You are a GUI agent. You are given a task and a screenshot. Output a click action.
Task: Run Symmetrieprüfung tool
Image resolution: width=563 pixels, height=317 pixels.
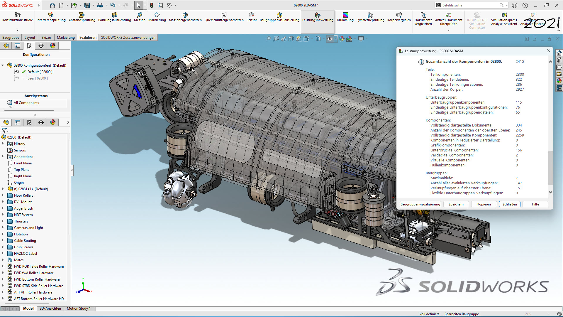tap(370, 17)
